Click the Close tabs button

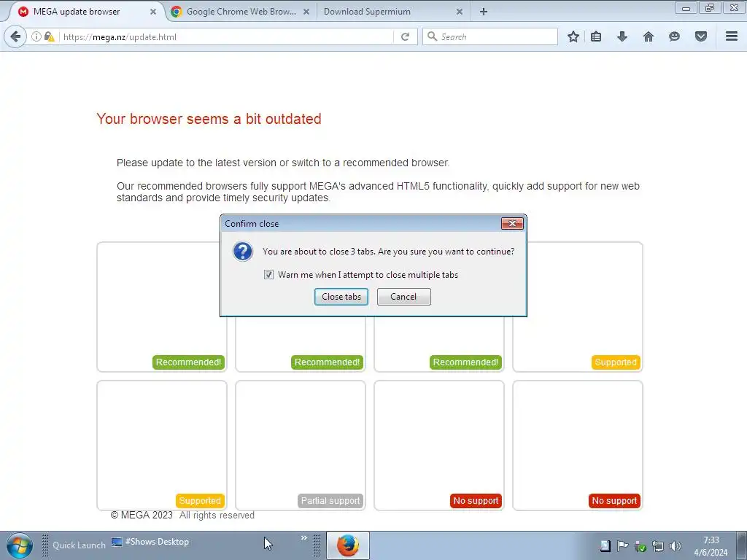coord(341,297)
